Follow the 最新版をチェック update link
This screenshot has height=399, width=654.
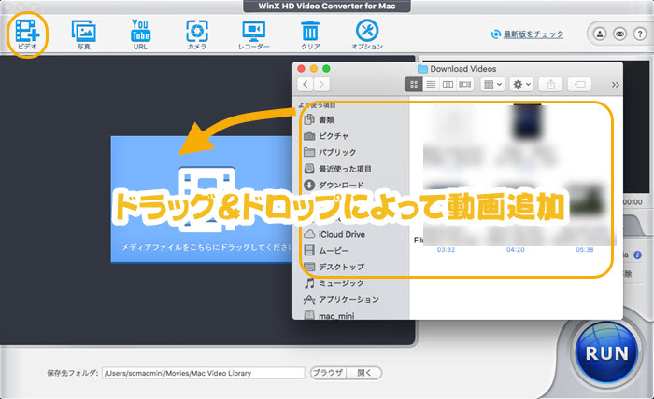pyautogui.click(x=533, y=34)
